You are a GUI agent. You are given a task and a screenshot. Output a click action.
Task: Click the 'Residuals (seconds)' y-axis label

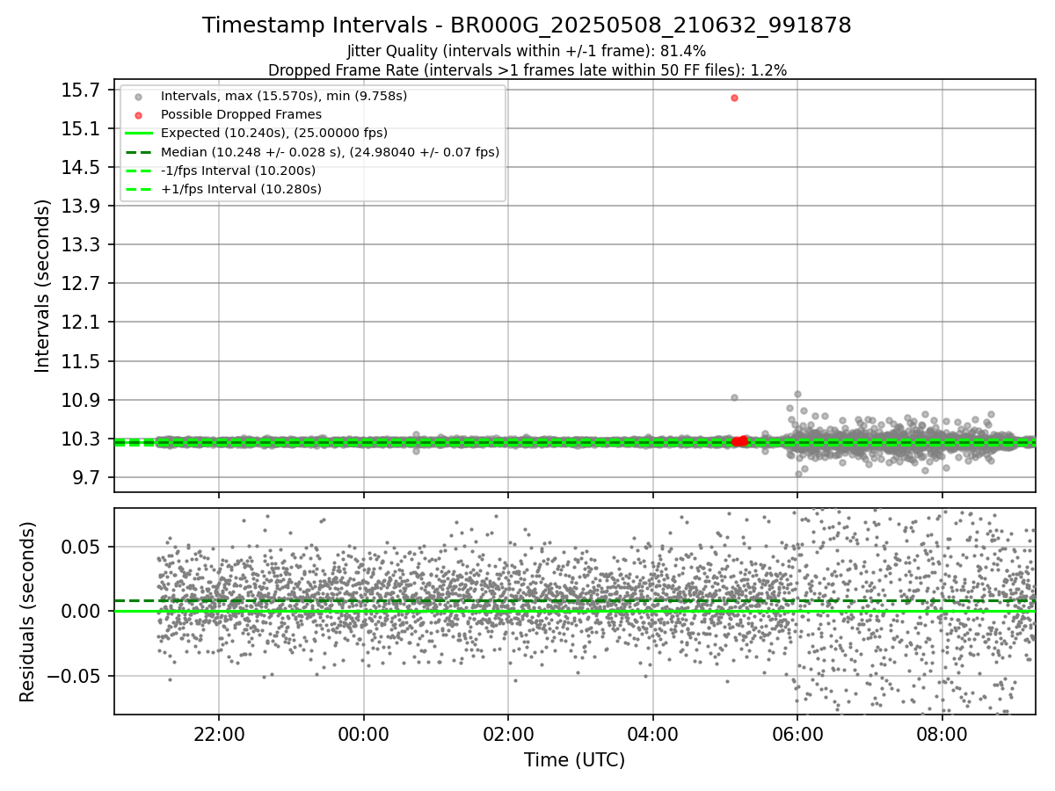[27, 612]
